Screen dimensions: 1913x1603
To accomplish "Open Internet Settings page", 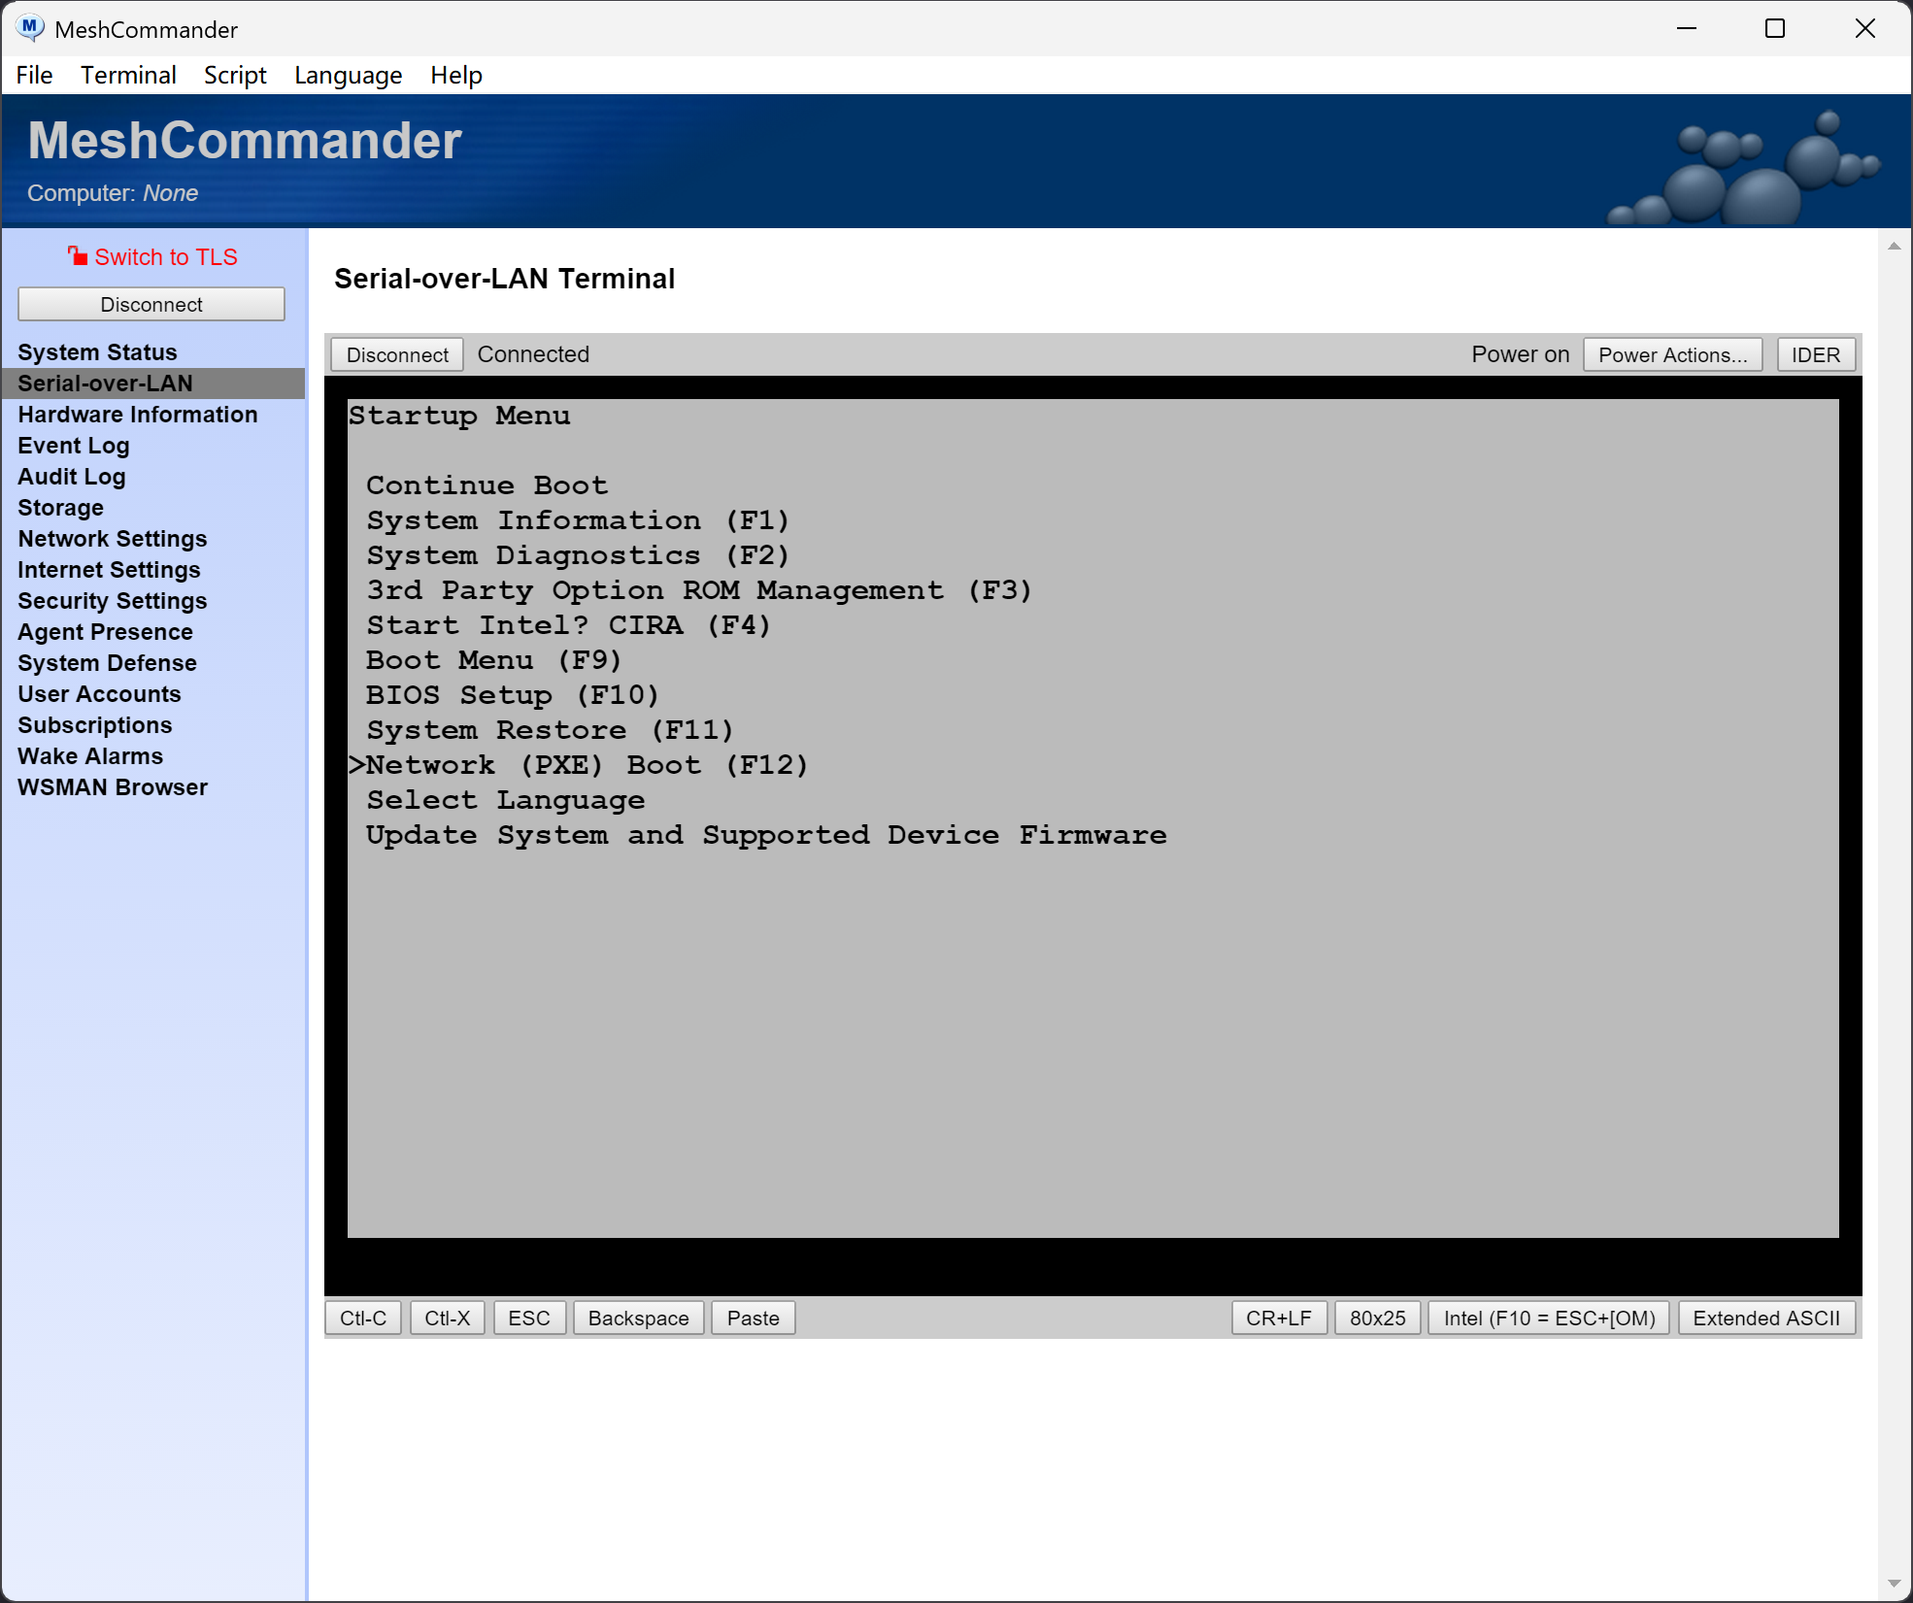I will click(109, 570).
